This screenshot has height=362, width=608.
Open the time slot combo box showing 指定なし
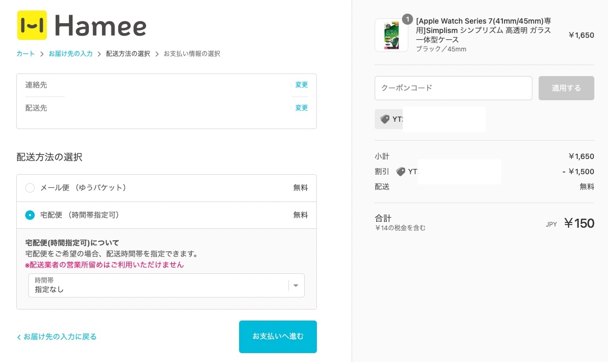167,285
